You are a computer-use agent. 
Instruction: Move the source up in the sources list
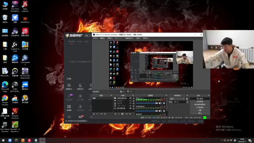(126, 114)
